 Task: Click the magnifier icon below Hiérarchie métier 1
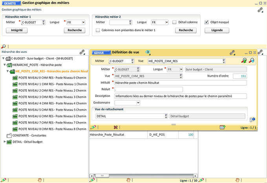coord(4,46)
